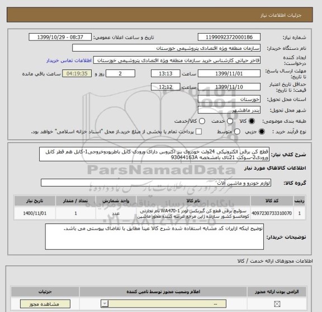Click the واحد شمارش column header
The height and width of the screenshot is (312, 322).
[x=116, y=201]
